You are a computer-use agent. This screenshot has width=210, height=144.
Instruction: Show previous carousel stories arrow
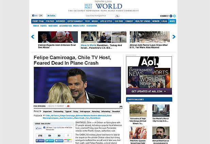33,37
